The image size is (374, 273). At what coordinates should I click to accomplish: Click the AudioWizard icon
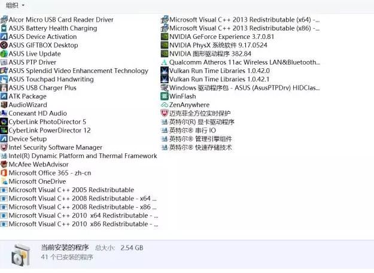(4, 105)
